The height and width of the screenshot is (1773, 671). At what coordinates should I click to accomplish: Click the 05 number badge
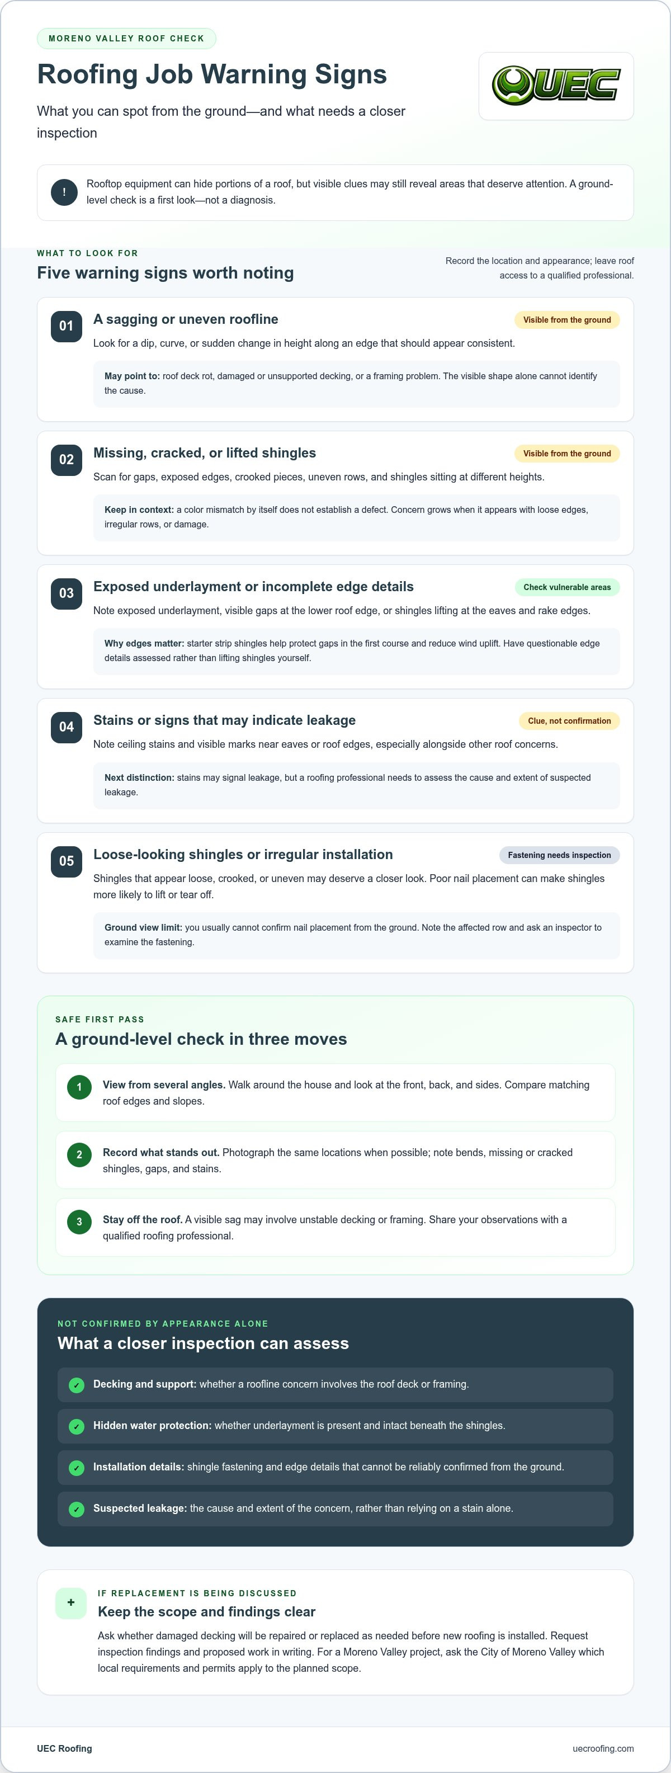click(66, 861)
